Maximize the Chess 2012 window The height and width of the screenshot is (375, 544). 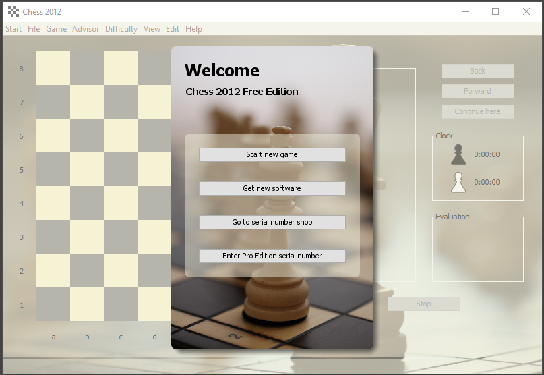point(495,11)
